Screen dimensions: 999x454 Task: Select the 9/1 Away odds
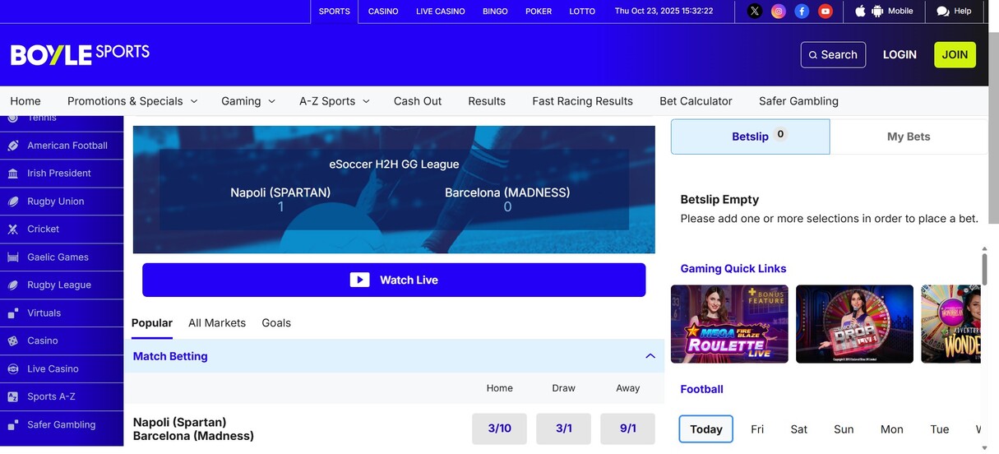(627, 429)
